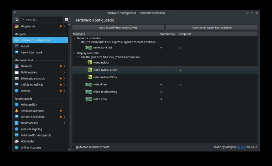272x166 pixels.
Task: Open the Felhasználók settings page
Action: tap(40, 105)
